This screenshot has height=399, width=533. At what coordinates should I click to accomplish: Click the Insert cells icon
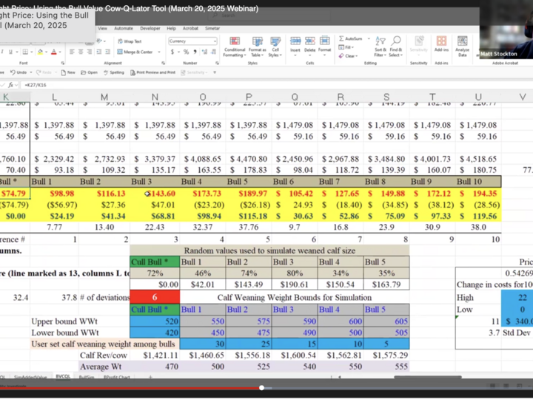pos(295,45)
